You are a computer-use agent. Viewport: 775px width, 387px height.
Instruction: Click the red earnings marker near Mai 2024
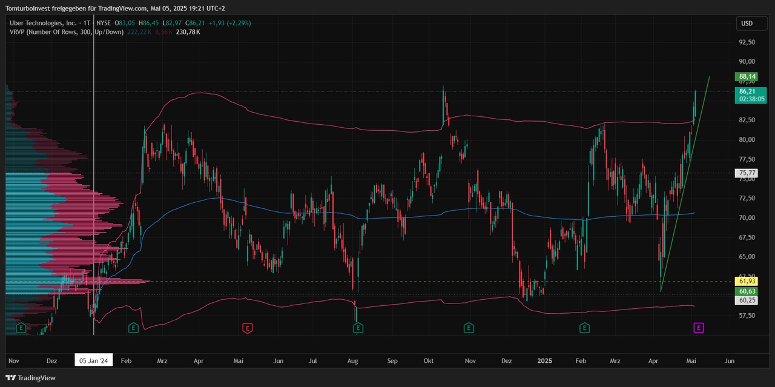pyautogui.click(x=247, y=328)
